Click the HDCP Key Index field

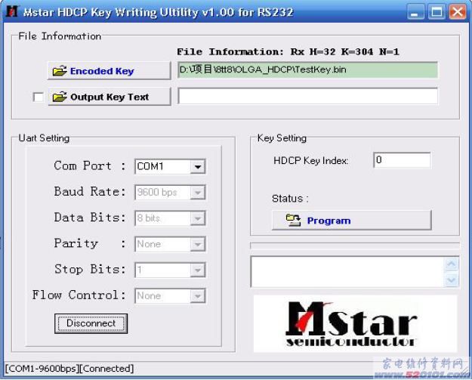tap(401, 160)
